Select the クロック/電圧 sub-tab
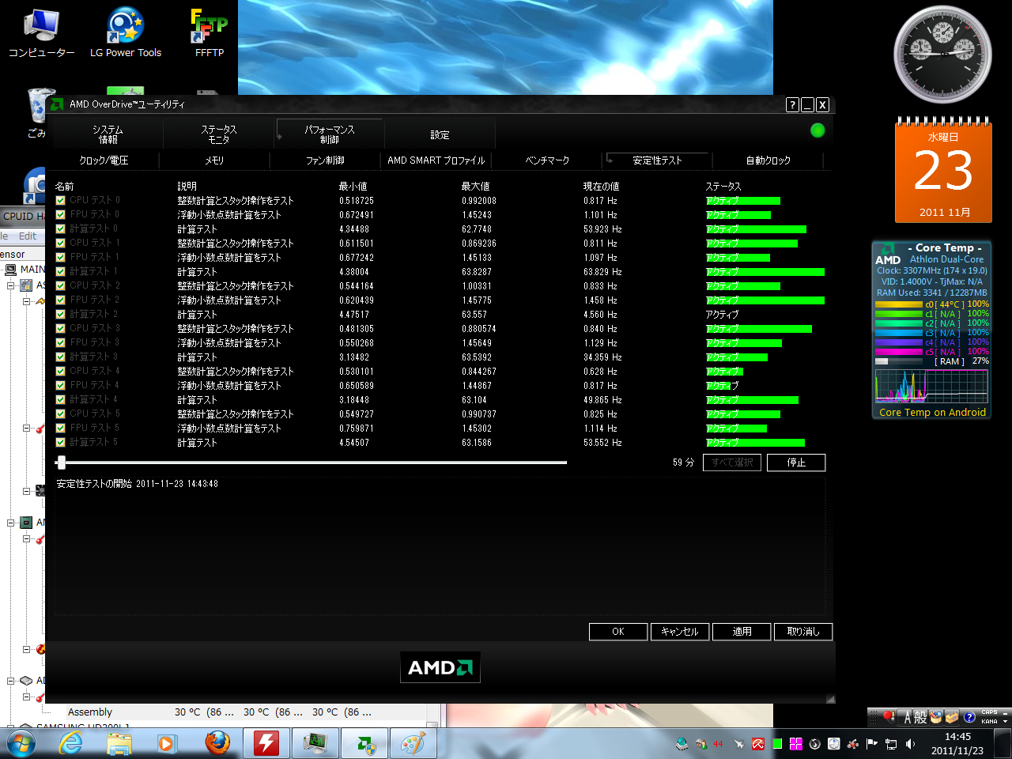This screenshot has height=759, width=1012. coord(104,160)
